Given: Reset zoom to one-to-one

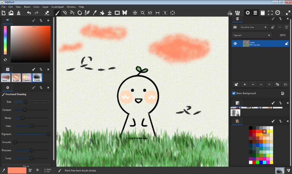Looking at the screenshot, I should pyautogui.click(x=165, y=13).
